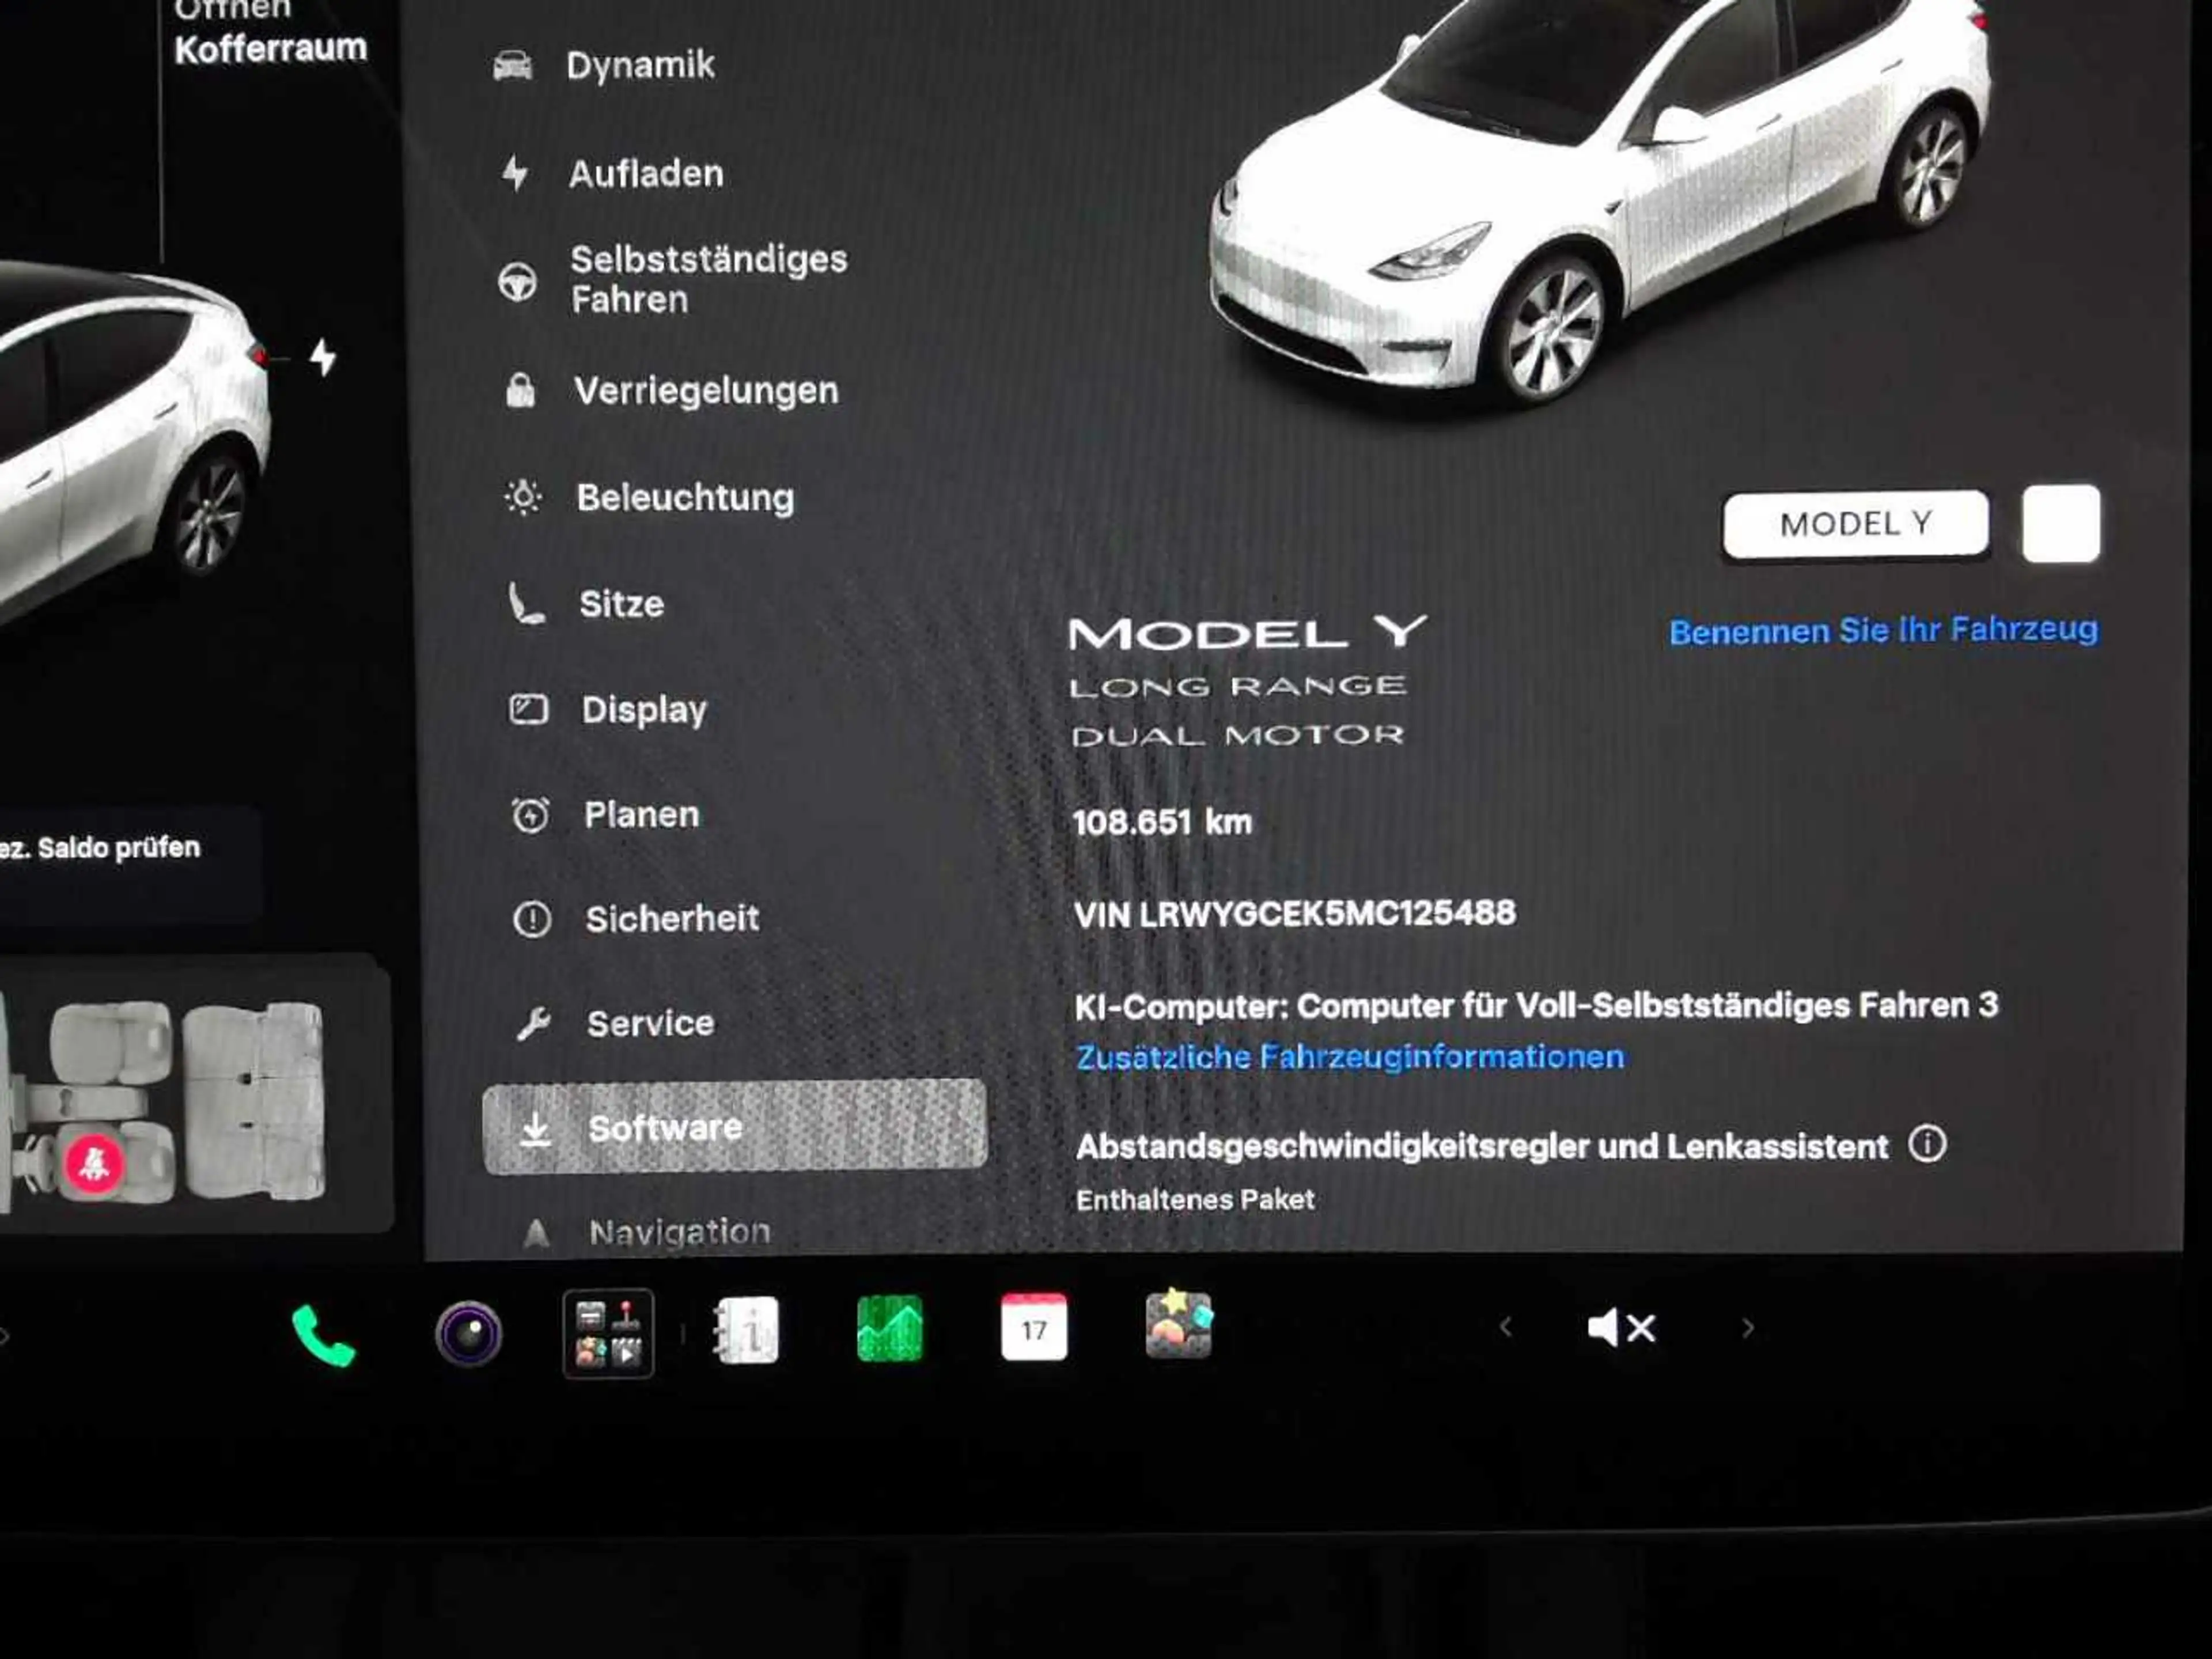The height and width of the screenshot is (1659, 2212).
Task: Click the padlock icon beside Verriegelungen
Action: click(x=520, y=390)
